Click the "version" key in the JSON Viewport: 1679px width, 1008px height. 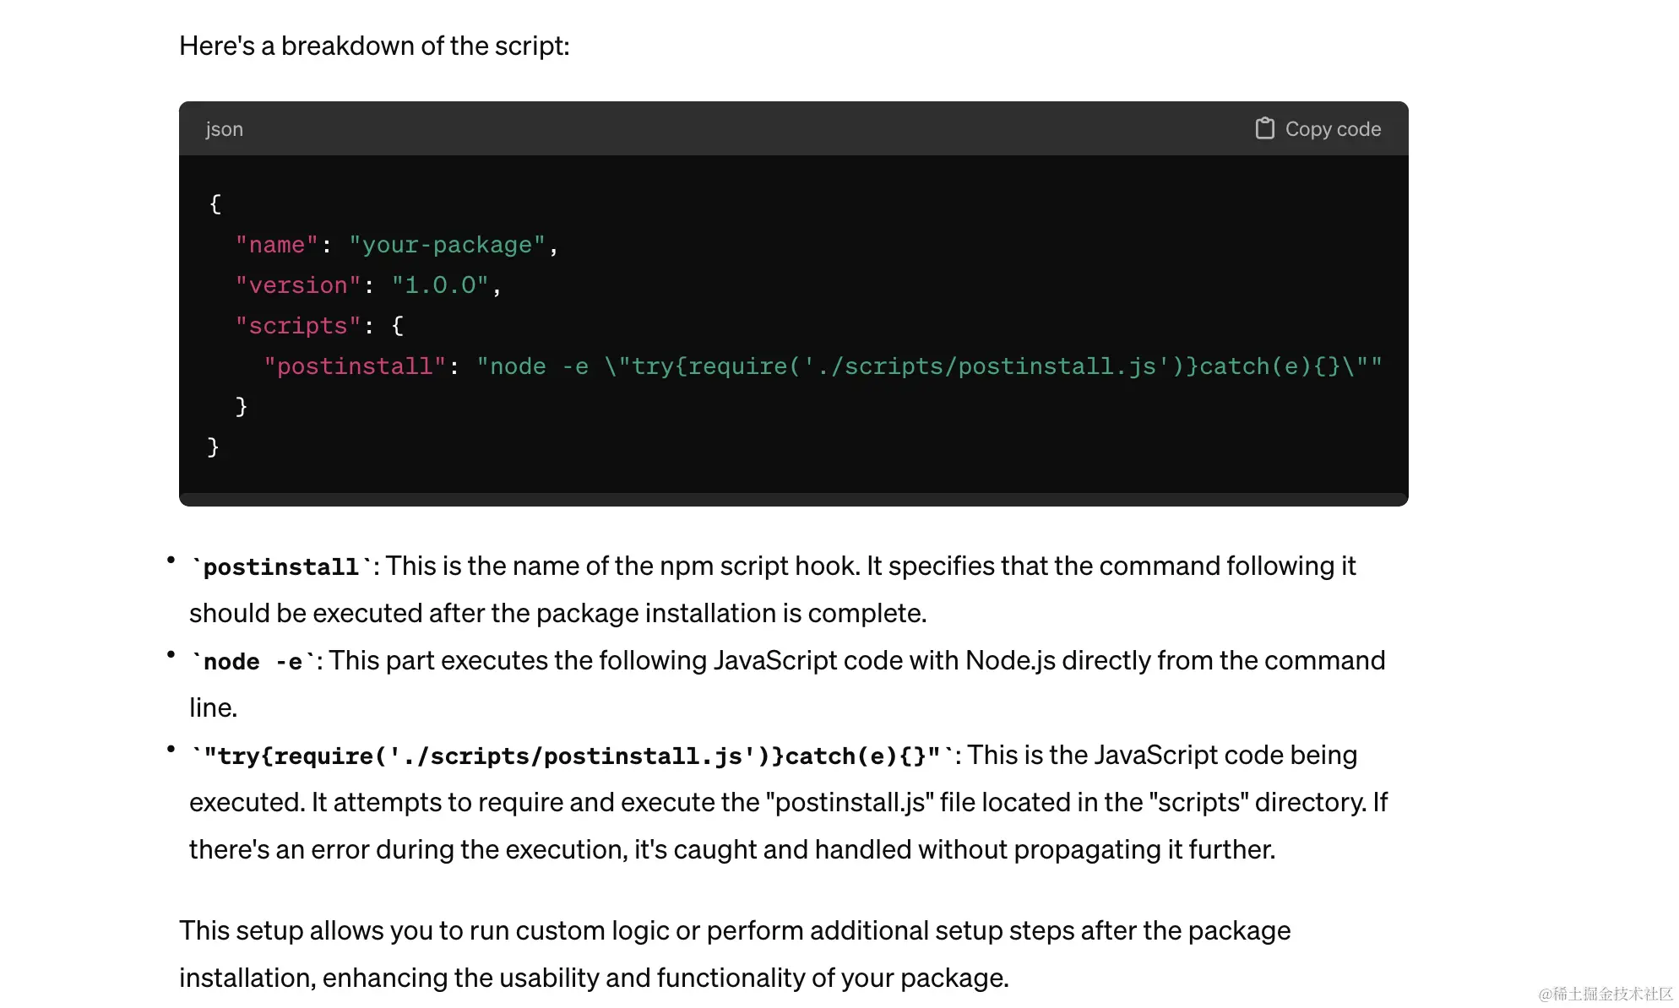pos(297,285)
